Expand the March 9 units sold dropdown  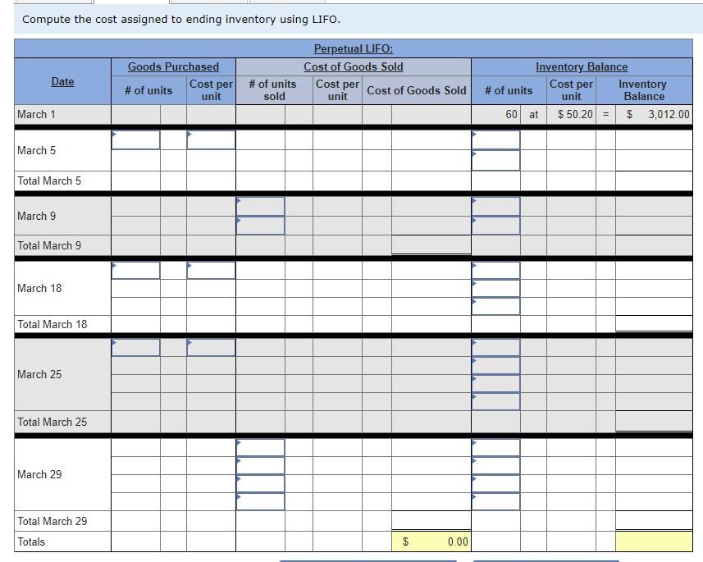(x=260, y=205)
